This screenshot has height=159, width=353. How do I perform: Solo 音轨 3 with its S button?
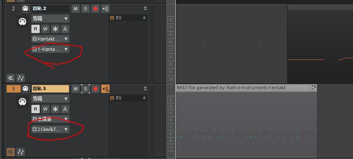tap(85, 89)
